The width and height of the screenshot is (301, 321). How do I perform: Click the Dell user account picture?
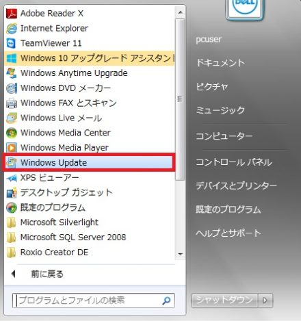pos(244,9)
